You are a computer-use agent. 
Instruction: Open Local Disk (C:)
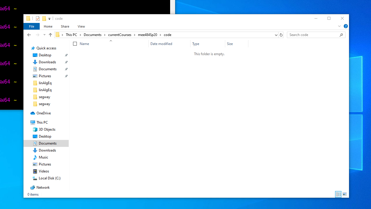coord(50,178)
